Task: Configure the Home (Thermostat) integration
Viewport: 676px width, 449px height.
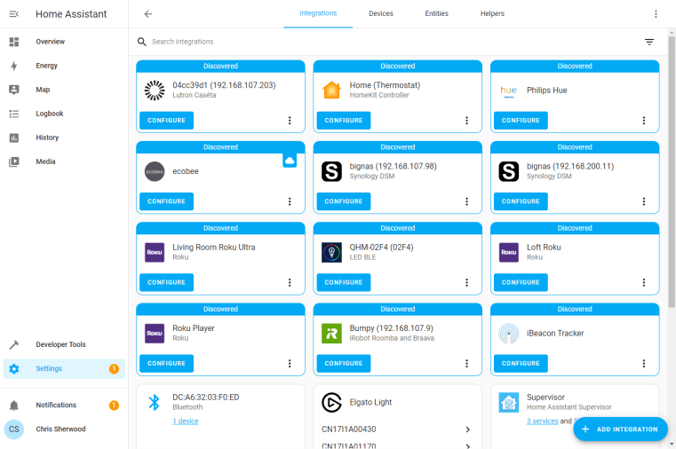Action: click(344, 121)
